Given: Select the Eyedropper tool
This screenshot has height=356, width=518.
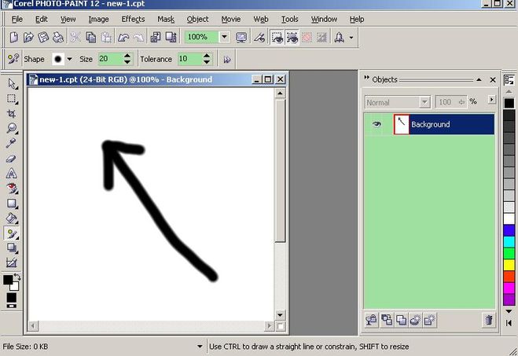Looking at the screenshot, I should [x=12, y=143].
